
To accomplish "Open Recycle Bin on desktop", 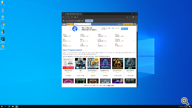I will click(x=3, y=18).
